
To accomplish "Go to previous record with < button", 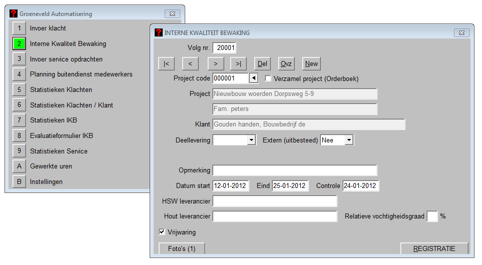I will click(x=190, y=64).
